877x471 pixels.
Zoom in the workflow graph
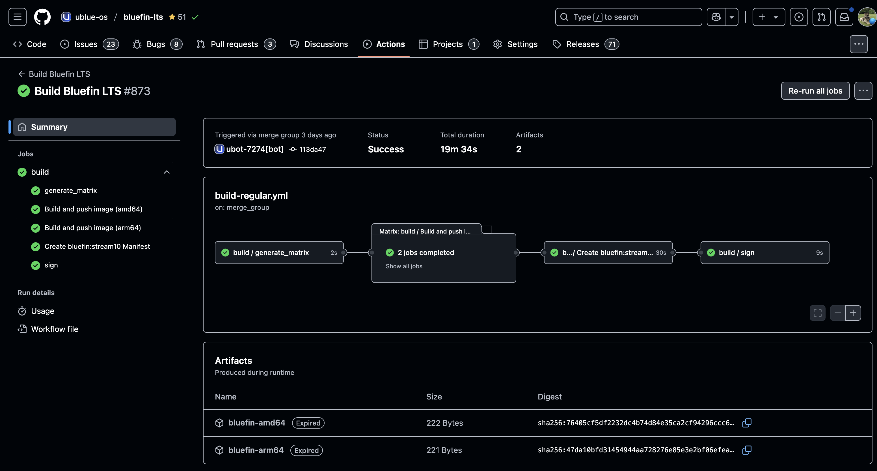pyautogui.click(x=853, y=313)
